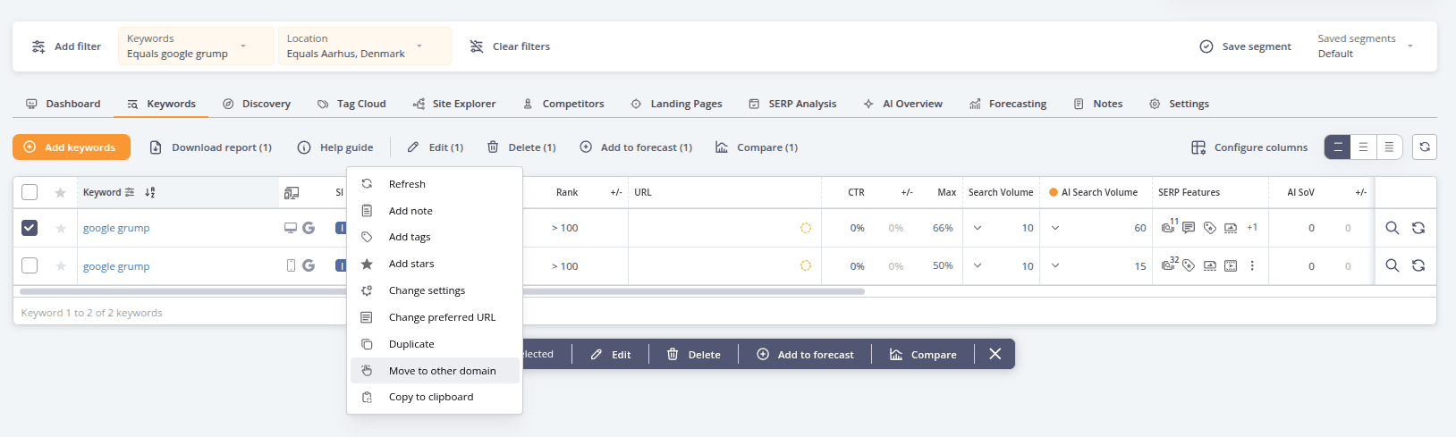1456x437 pixels.
Task: Click the magnifier icon in the first keyword row
Action: [x=1393, y=228]
